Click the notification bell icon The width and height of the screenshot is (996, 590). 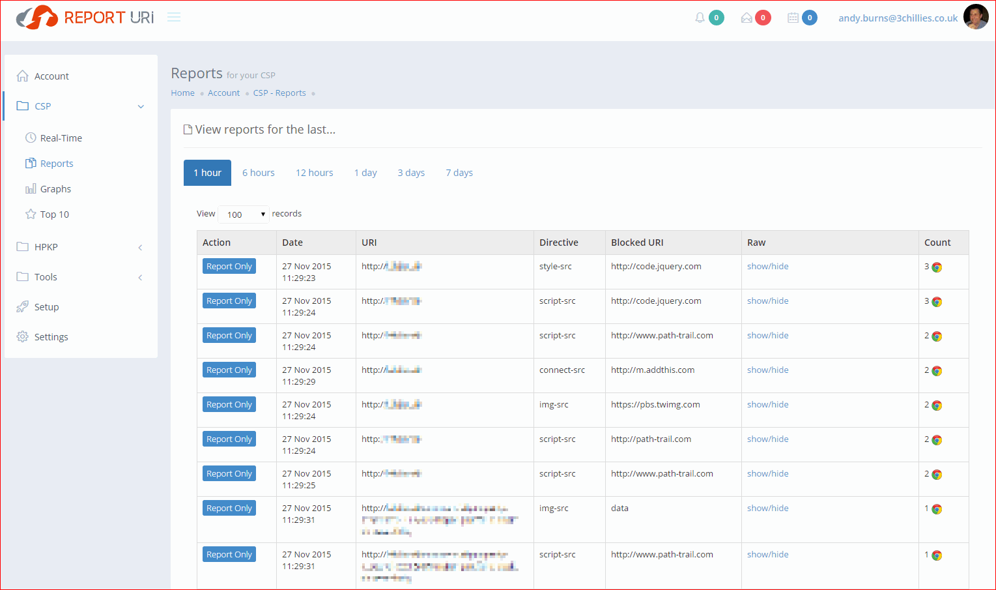click(700, 18)
